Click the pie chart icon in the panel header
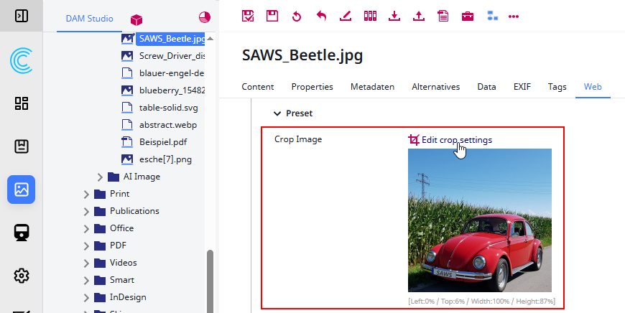 point(205,17)
